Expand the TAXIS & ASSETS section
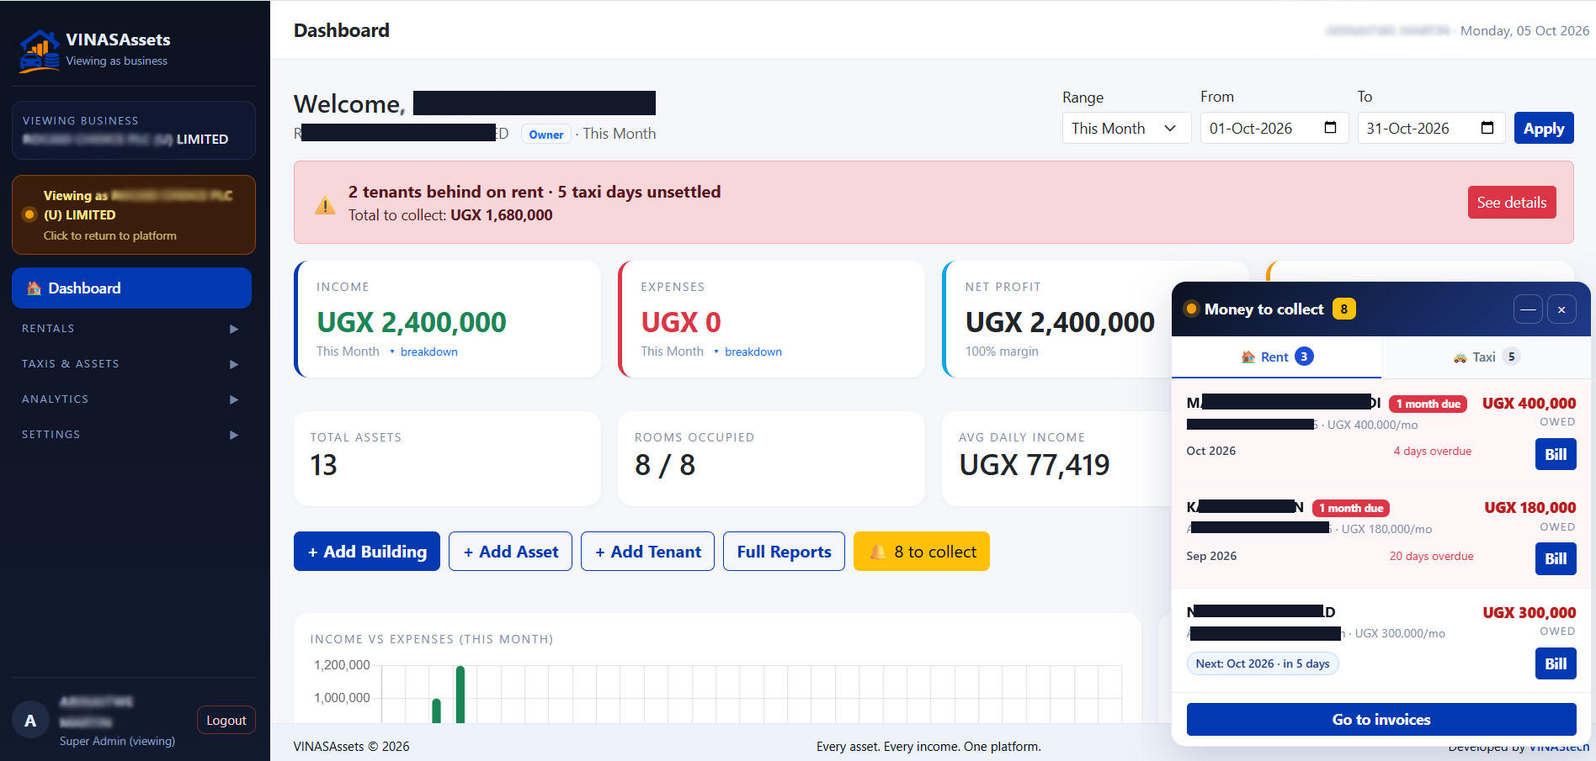Screen dimensions: 1596x761 131,364
